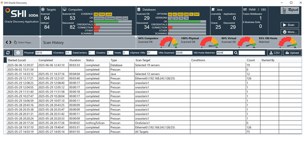Image resolution: width=304 pixels, height=166 pixels.
Task: Click the FMW / EBS arrows icon
Action: point(245,9)
